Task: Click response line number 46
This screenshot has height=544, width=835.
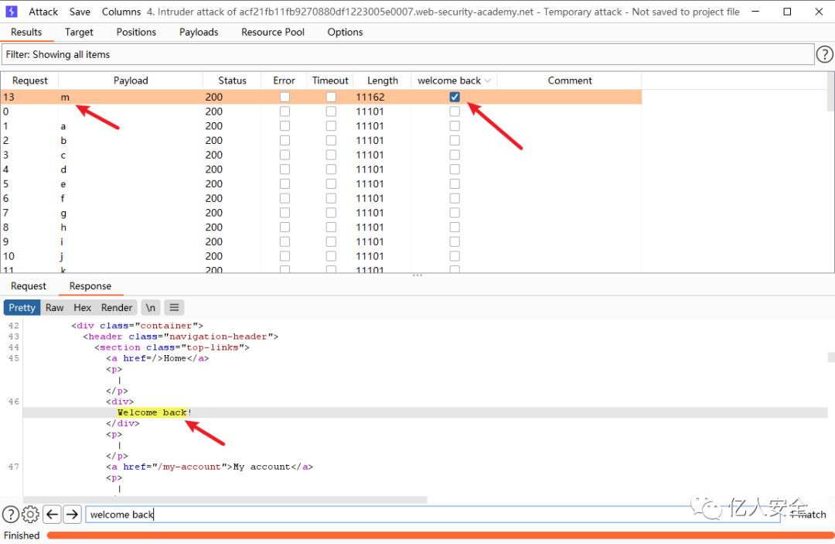Action: coord(13,402)
